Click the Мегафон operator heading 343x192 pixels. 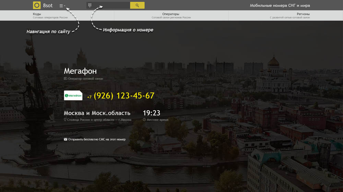(x=80, y=71)
